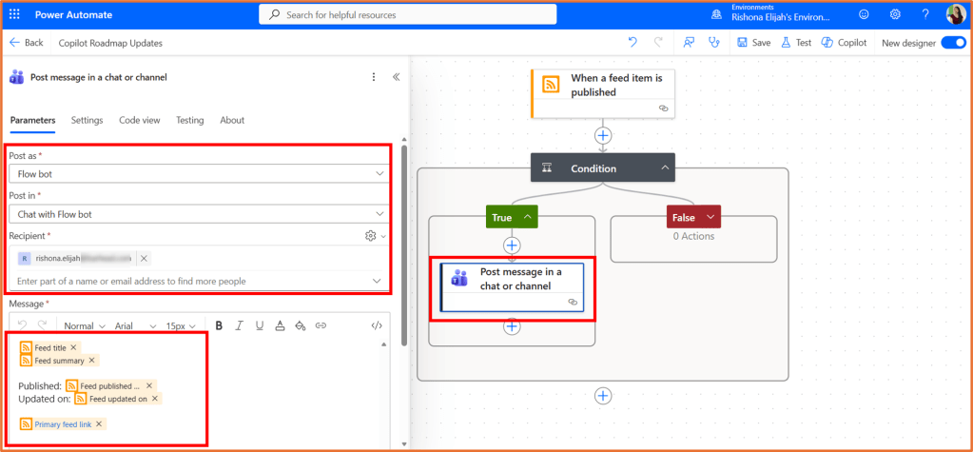Viewport: 973px width, 452px height.
Task: Select the When a feed item is published trigger
Action: (603, 93)
